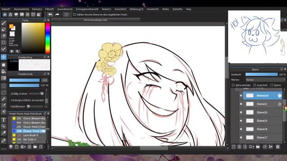Click the rainbow hue strip
The height and width of the screenshot is (161, 287).
point(48,38)
